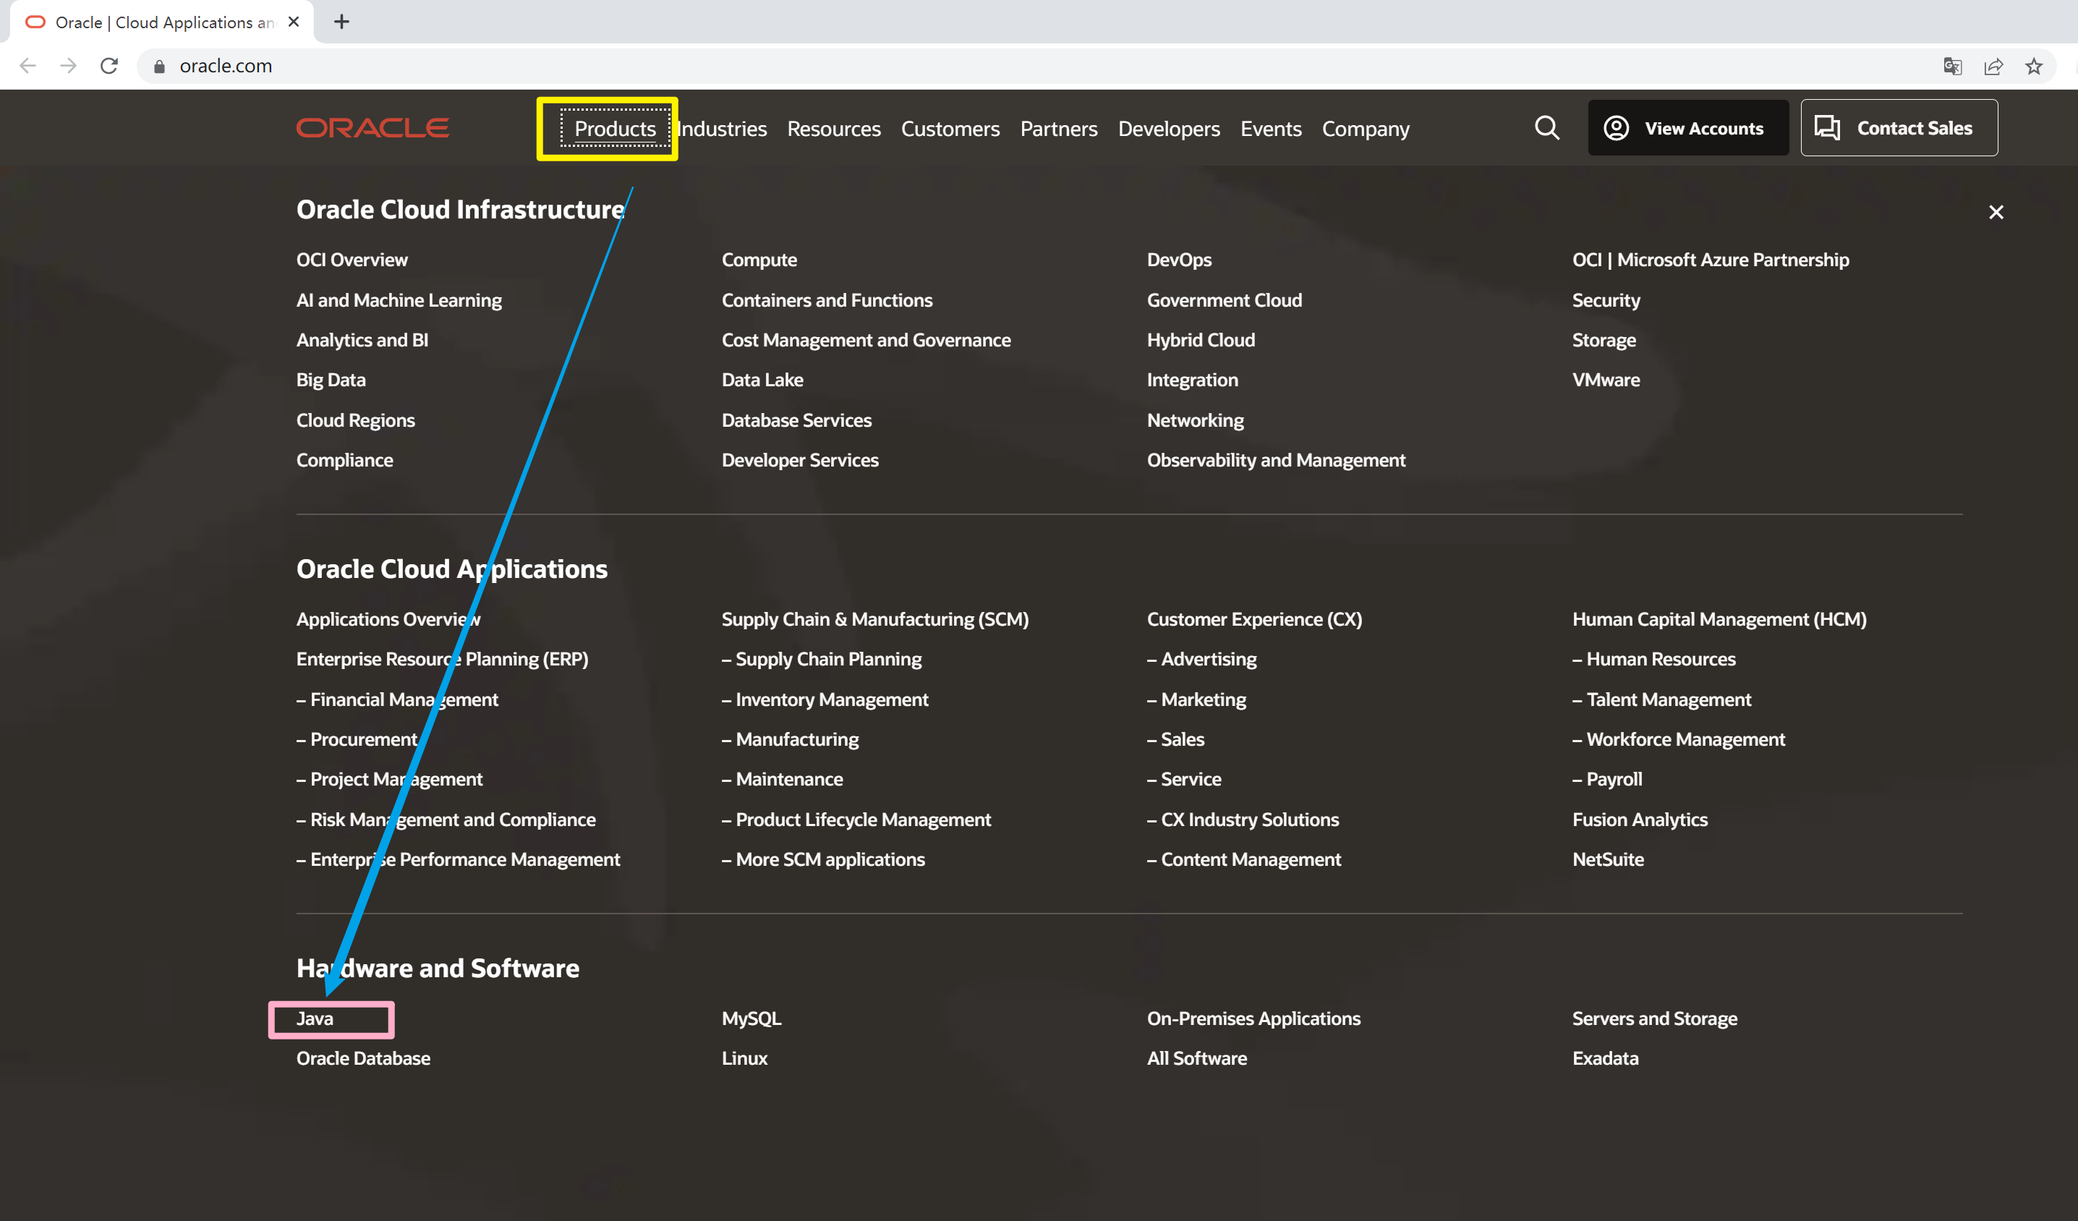Open CX Industry Solutions link
The image size is (2078, 1221).
(x=1243, y=820)
